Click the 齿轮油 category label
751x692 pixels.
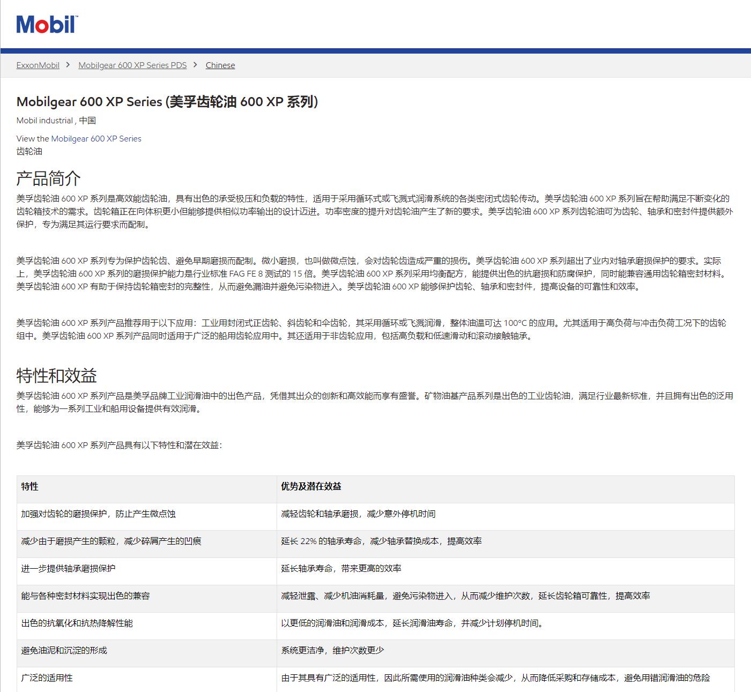point(29,152)
